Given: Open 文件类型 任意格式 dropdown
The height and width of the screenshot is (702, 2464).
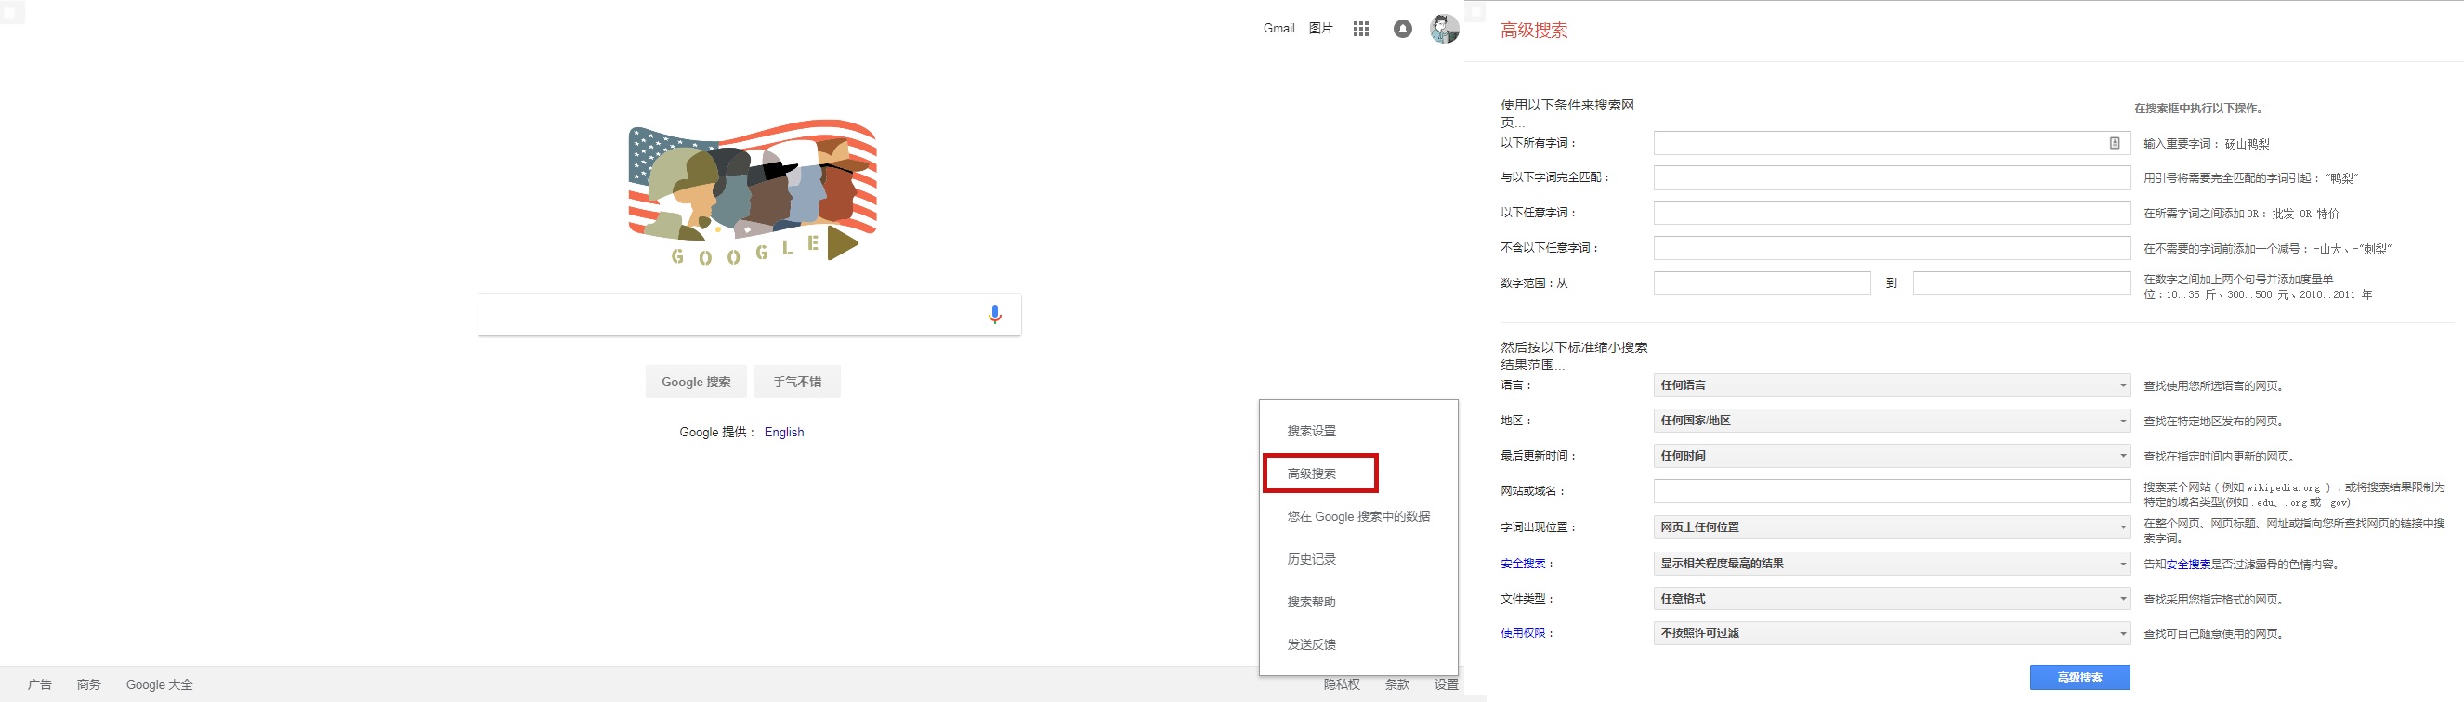Looking at the screenshot, I should pos(1892,599).
